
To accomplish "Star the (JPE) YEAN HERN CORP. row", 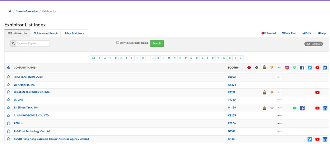I will (8, 77).
